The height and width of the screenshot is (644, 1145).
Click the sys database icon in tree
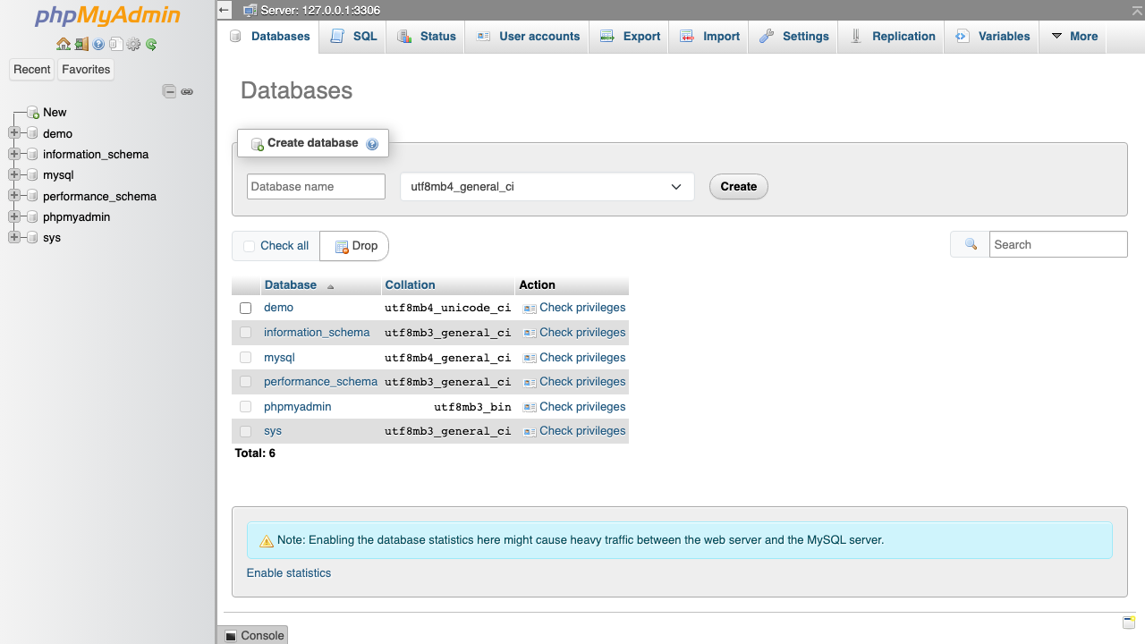pyautogui.click(x=32, y=238)
